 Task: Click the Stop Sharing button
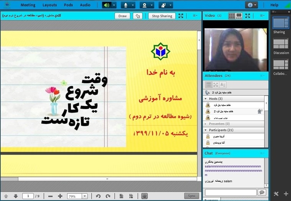(x=162, y=16)
